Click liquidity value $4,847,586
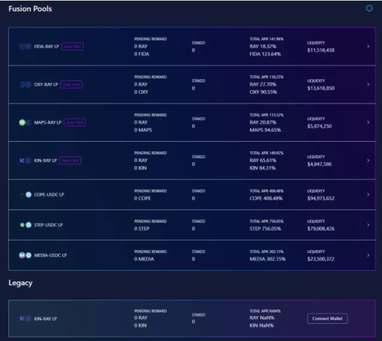The height and width of the screenshot is (341, 382). [320, 164]
